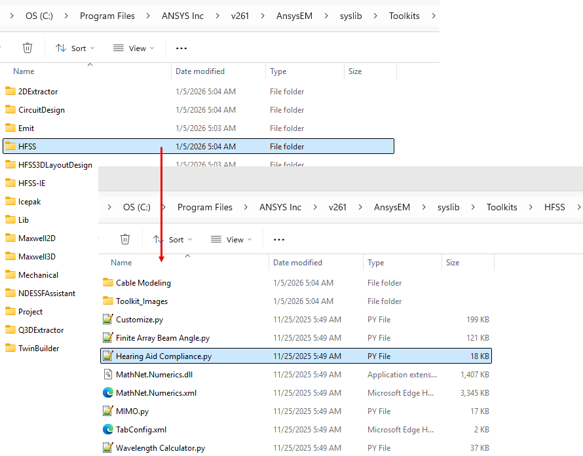
Task: Click the Icepak folder icon
Action: pos(10,201)
